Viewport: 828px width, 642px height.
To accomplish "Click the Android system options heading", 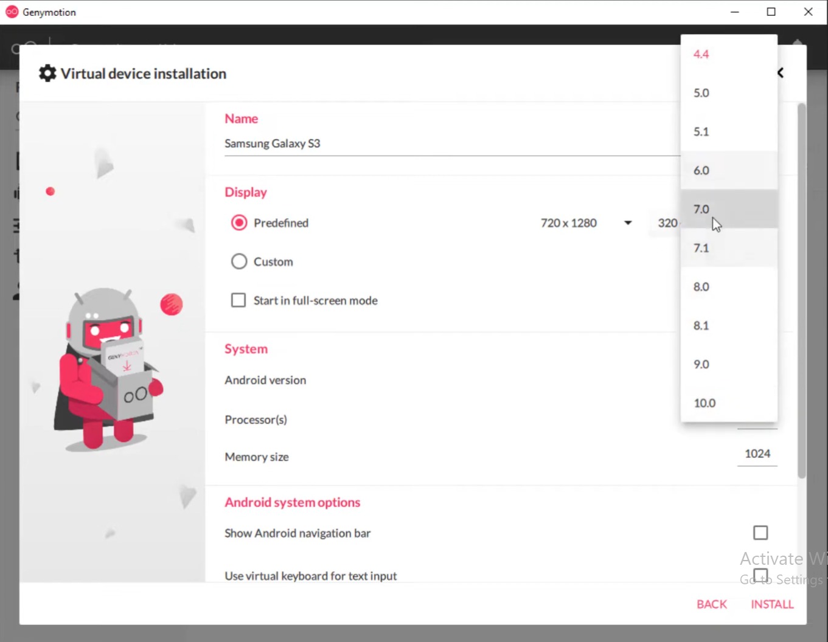I will pos(293,502).
